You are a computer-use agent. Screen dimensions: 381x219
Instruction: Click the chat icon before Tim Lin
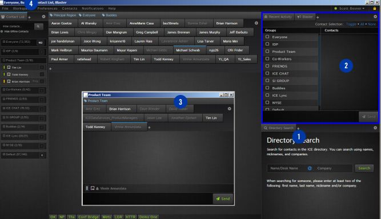tap(9, 67)
